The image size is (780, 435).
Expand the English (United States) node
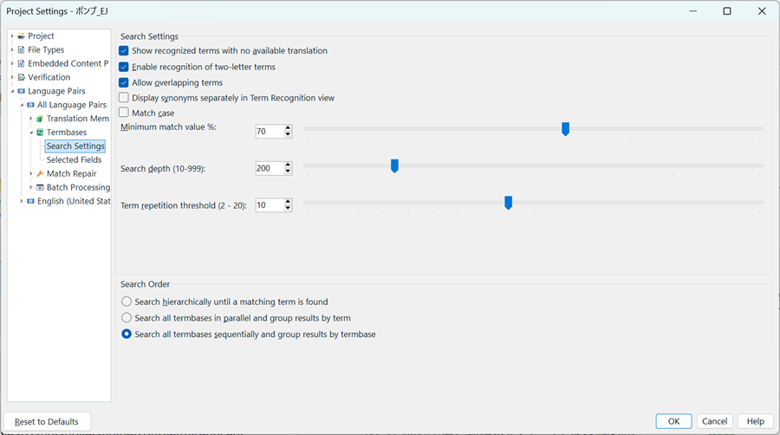[x=22, y=201]
